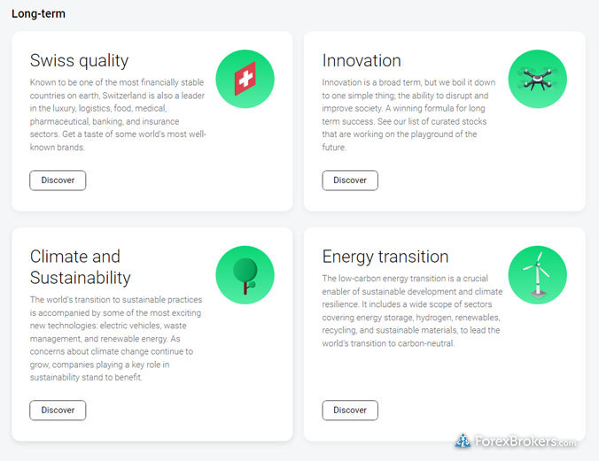Click the wind turbine icon
Image resolution: width=599 pixels, height=461 pixels.
[538, 275]
